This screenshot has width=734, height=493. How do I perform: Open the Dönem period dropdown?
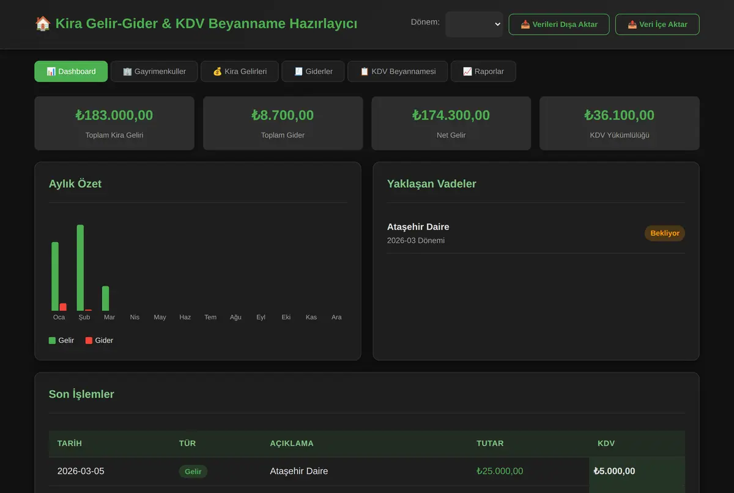[474, 24]
